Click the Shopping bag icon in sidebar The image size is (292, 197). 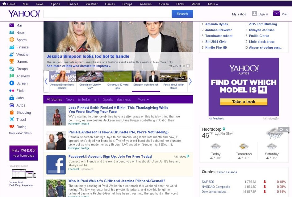(12, 112)
